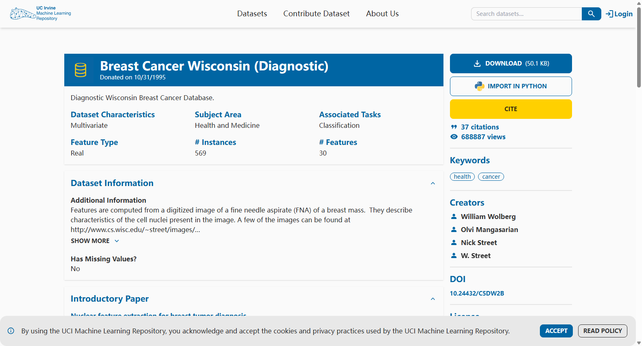The image size is (642, 346).
Task: Select the health keyword tag
Action: tap(462, 177)
